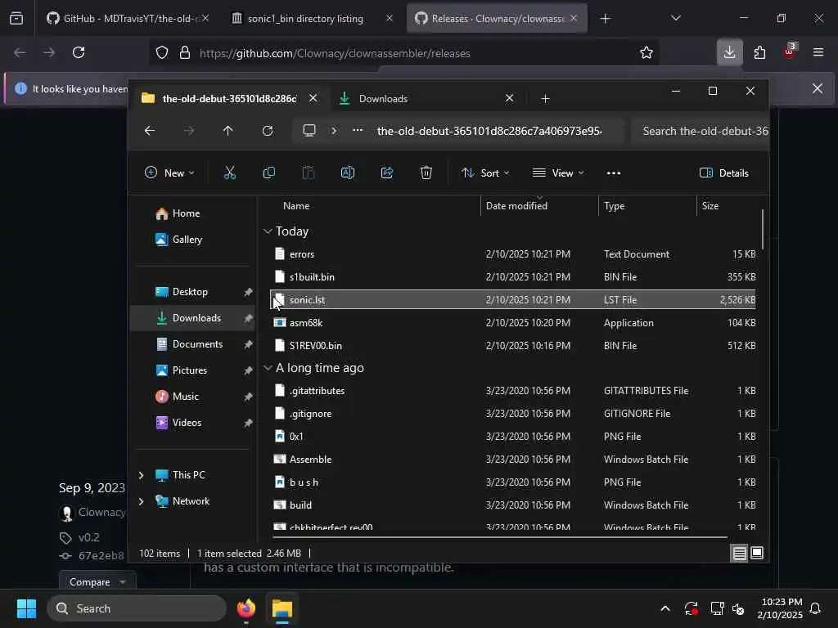Switch to the GitHub MDTravisYT Firefox tab
Screen dimensions: 838x628
coord(127,18)
